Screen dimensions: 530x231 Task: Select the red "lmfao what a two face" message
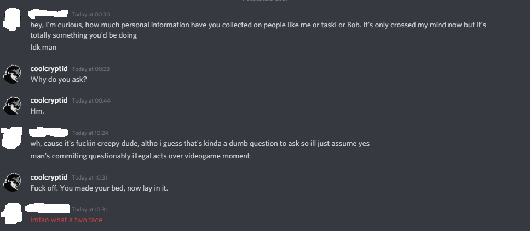[x=66, y=220]
